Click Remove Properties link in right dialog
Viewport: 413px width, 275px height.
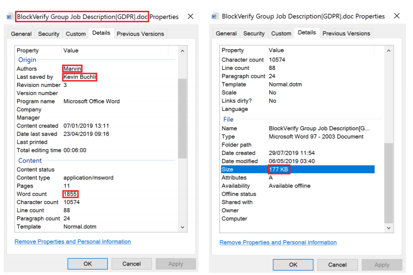pyautogui.click(x=278, y=243)
